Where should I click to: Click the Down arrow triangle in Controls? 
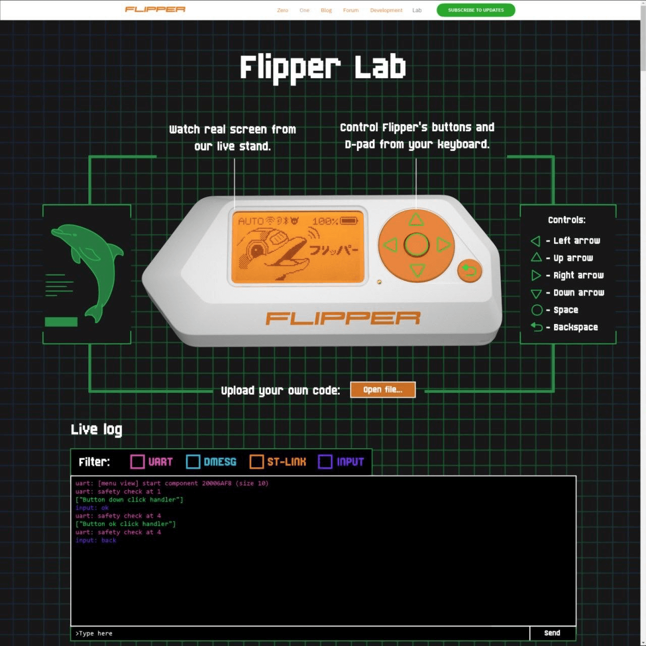point(536,293)
